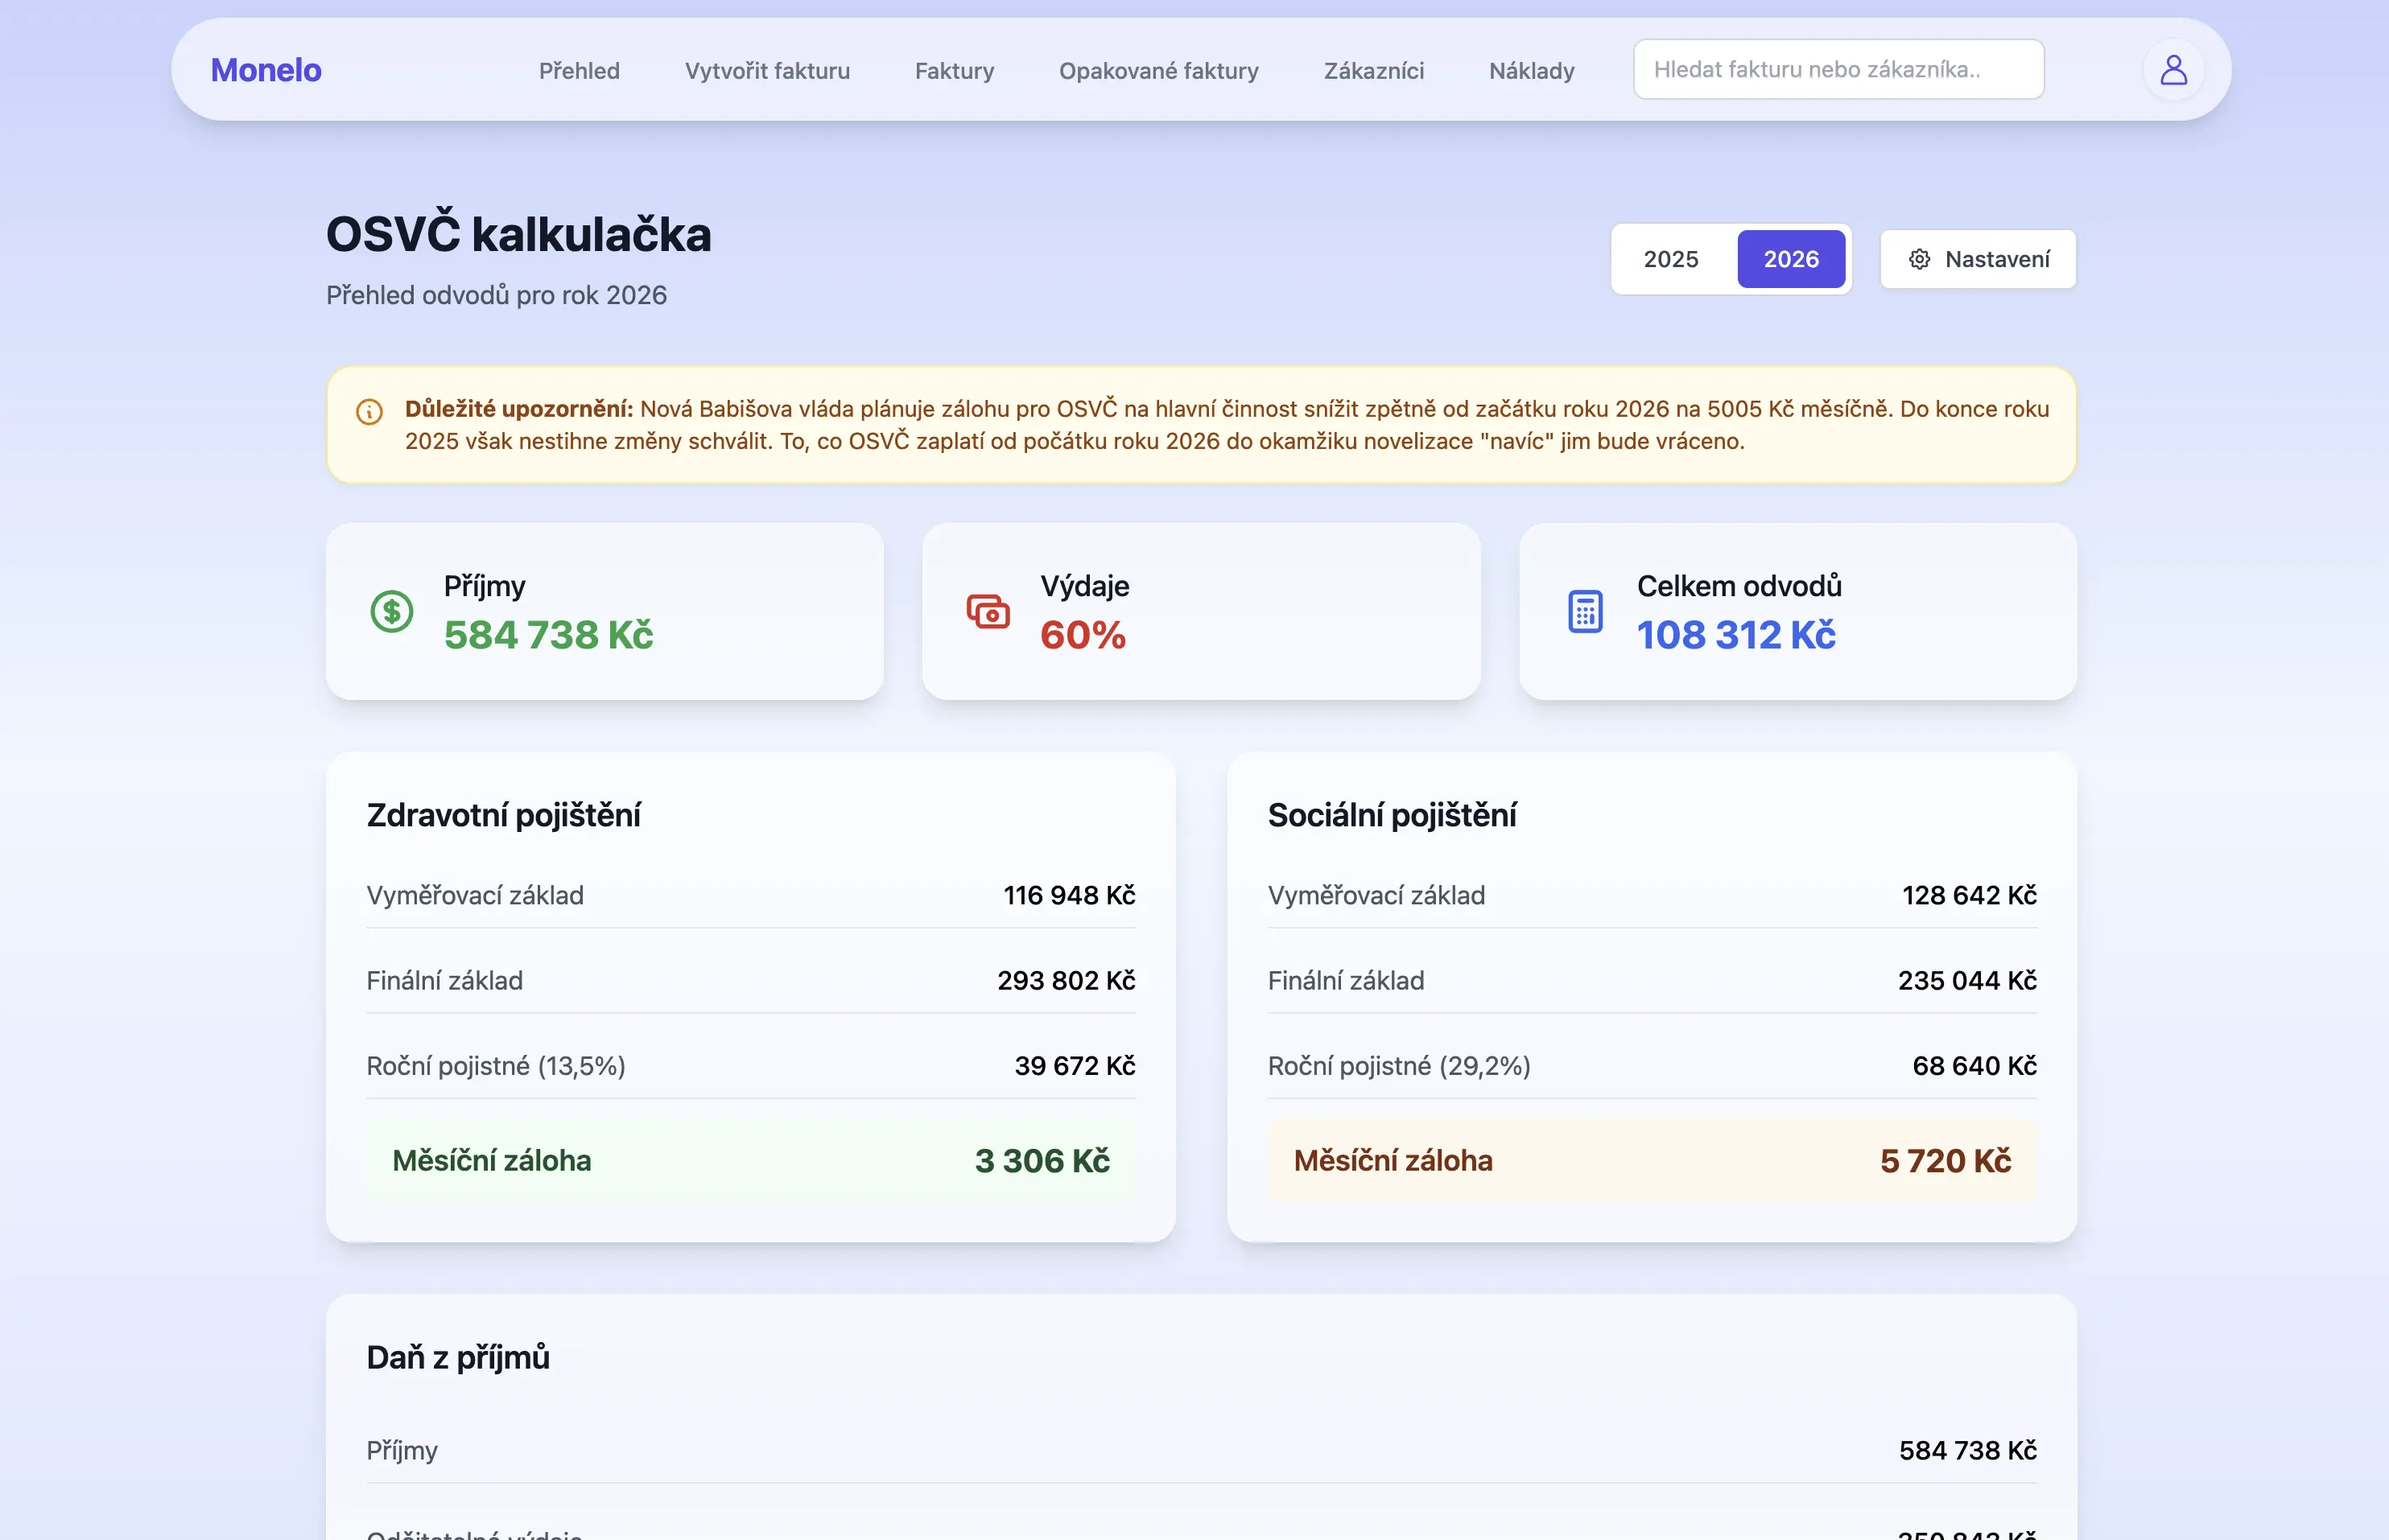Navigate to Faktury

tap(955, 71)
